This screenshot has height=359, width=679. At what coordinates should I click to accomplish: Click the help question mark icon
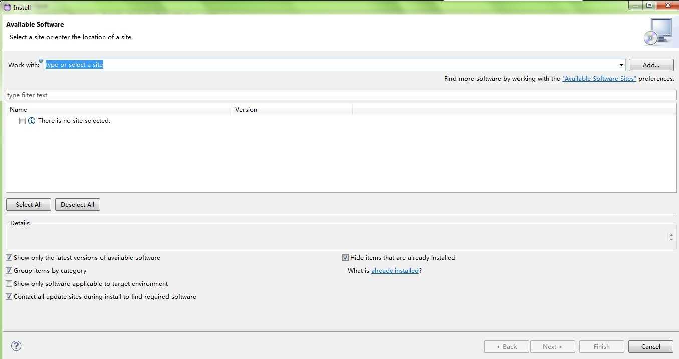[x=16, y=346]
